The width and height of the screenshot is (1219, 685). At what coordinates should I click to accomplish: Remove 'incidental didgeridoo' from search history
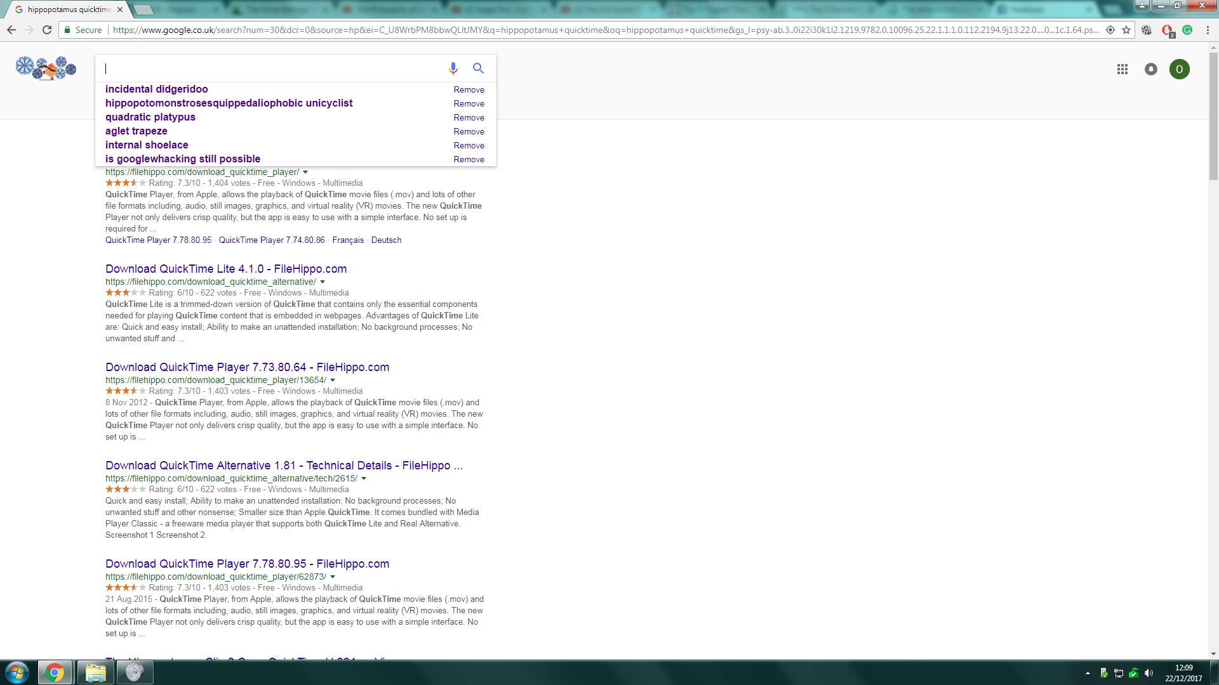(469, 89)
